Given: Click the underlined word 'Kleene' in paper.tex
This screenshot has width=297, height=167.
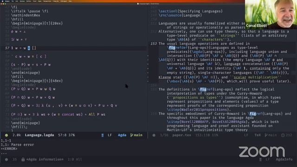Looking at the screenshot, I should [x=165, y=77].
